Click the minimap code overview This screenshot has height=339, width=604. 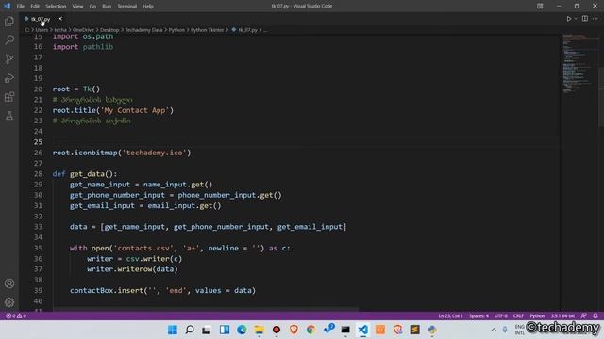pos(579,63)
